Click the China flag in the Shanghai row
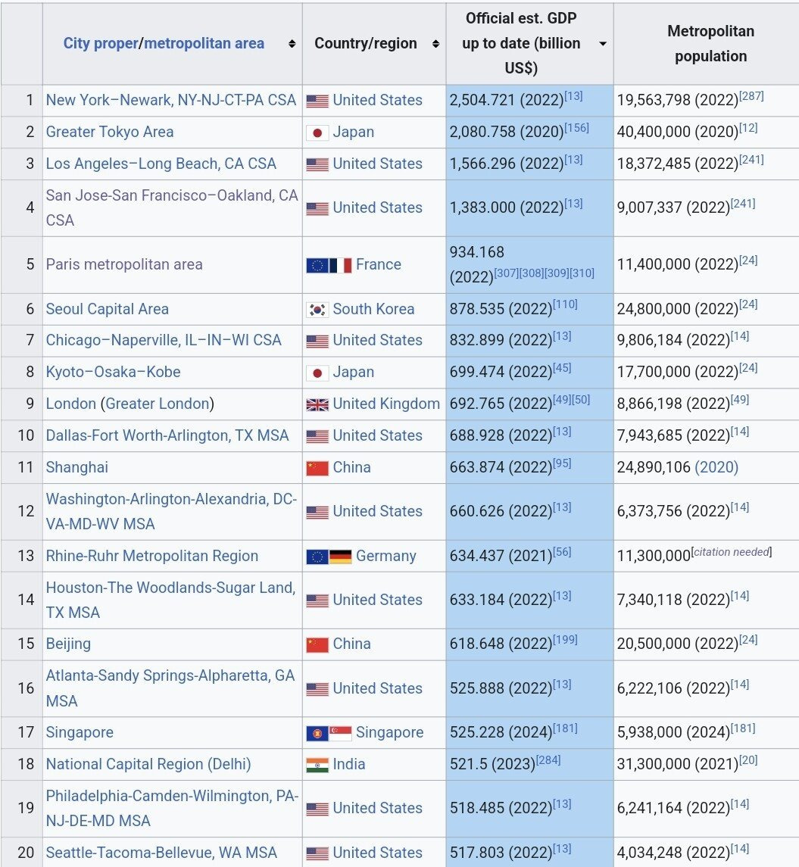 317,469
